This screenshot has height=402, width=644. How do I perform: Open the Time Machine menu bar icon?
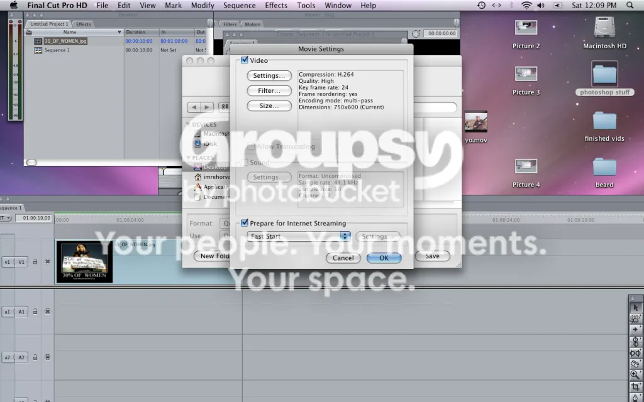(x=481, y=5)
